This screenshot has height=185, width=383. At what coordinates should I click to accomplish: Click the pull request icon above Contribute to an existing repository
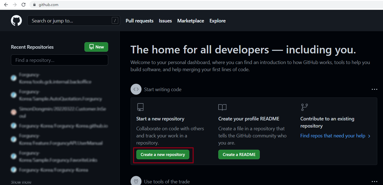point(304,107)
